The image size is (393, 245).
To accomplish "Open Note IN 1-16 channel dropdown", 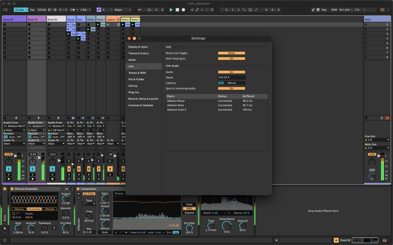I will (x=56, y=130).
